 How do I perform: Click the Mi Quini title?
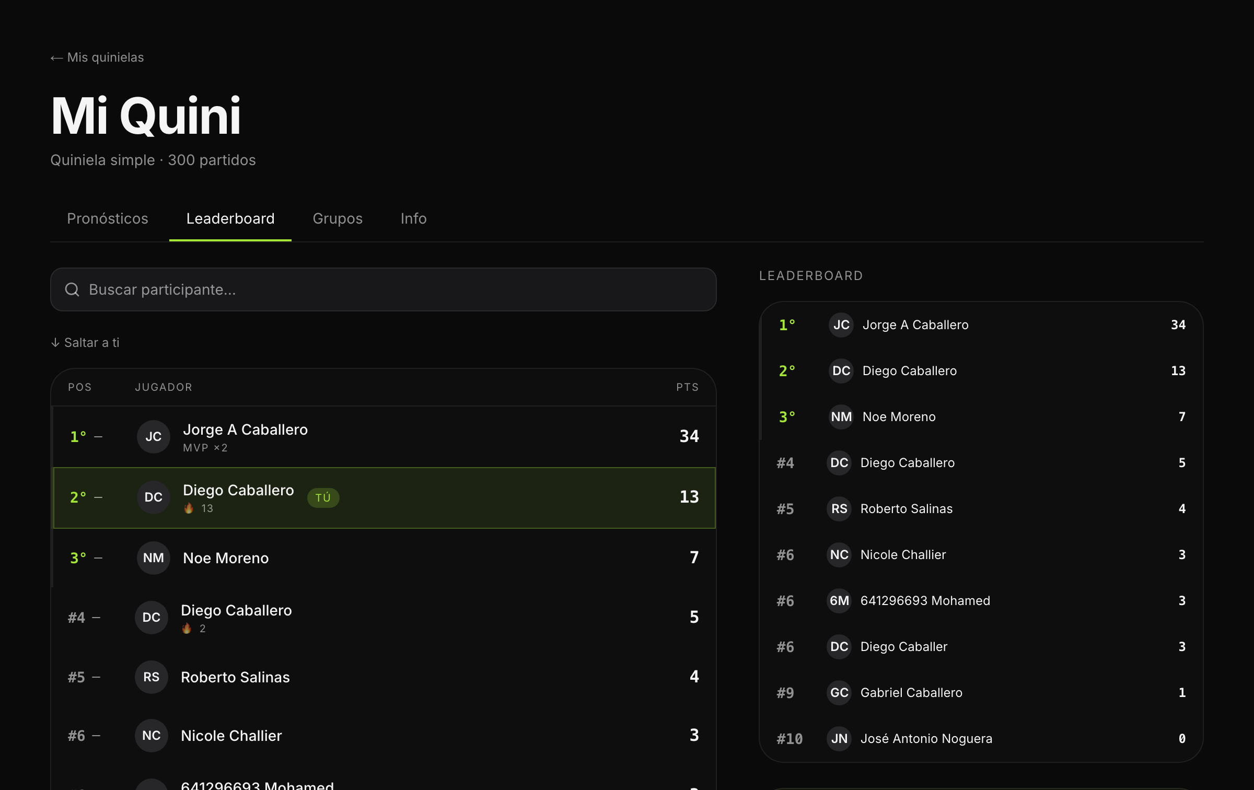[146, 116]
